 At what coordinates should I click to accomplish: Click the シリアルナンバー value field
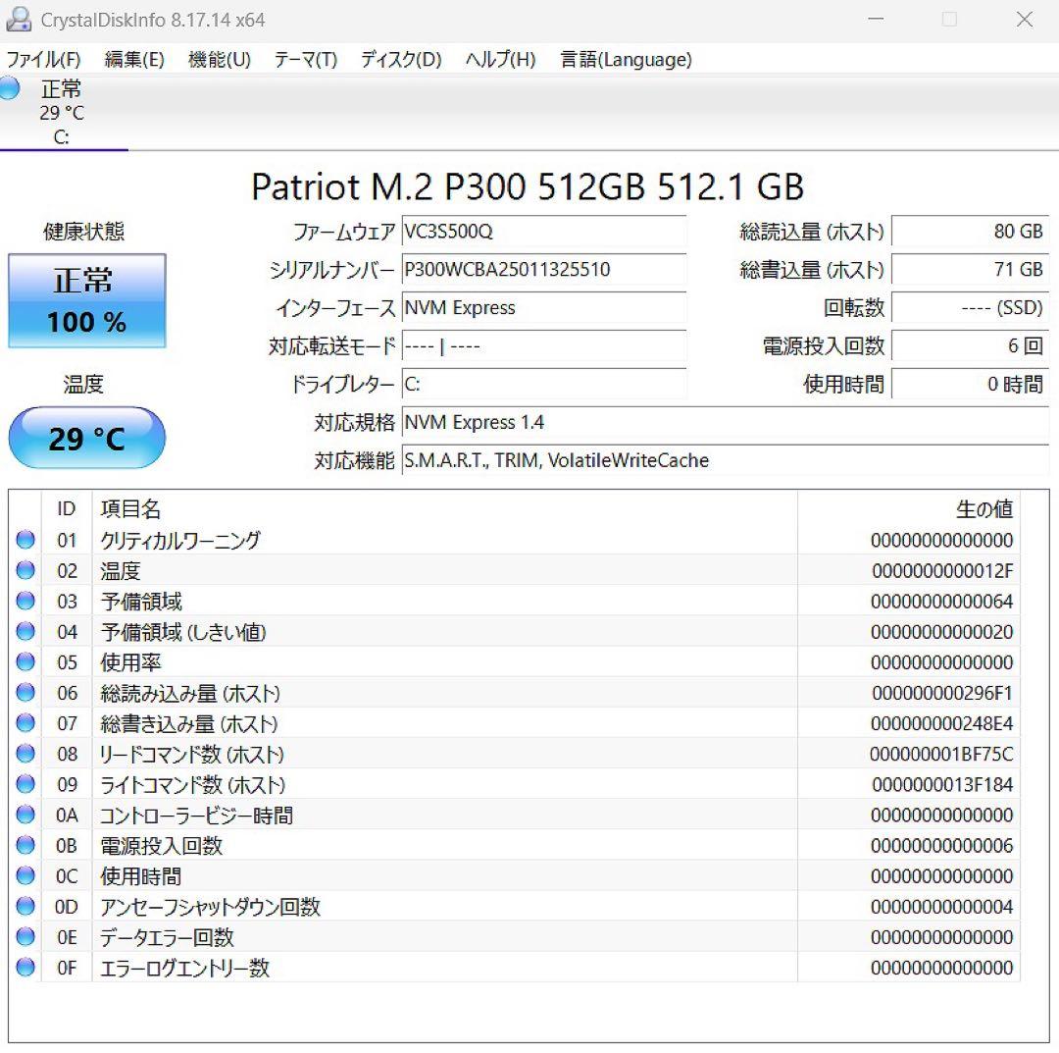coord(544,270)
